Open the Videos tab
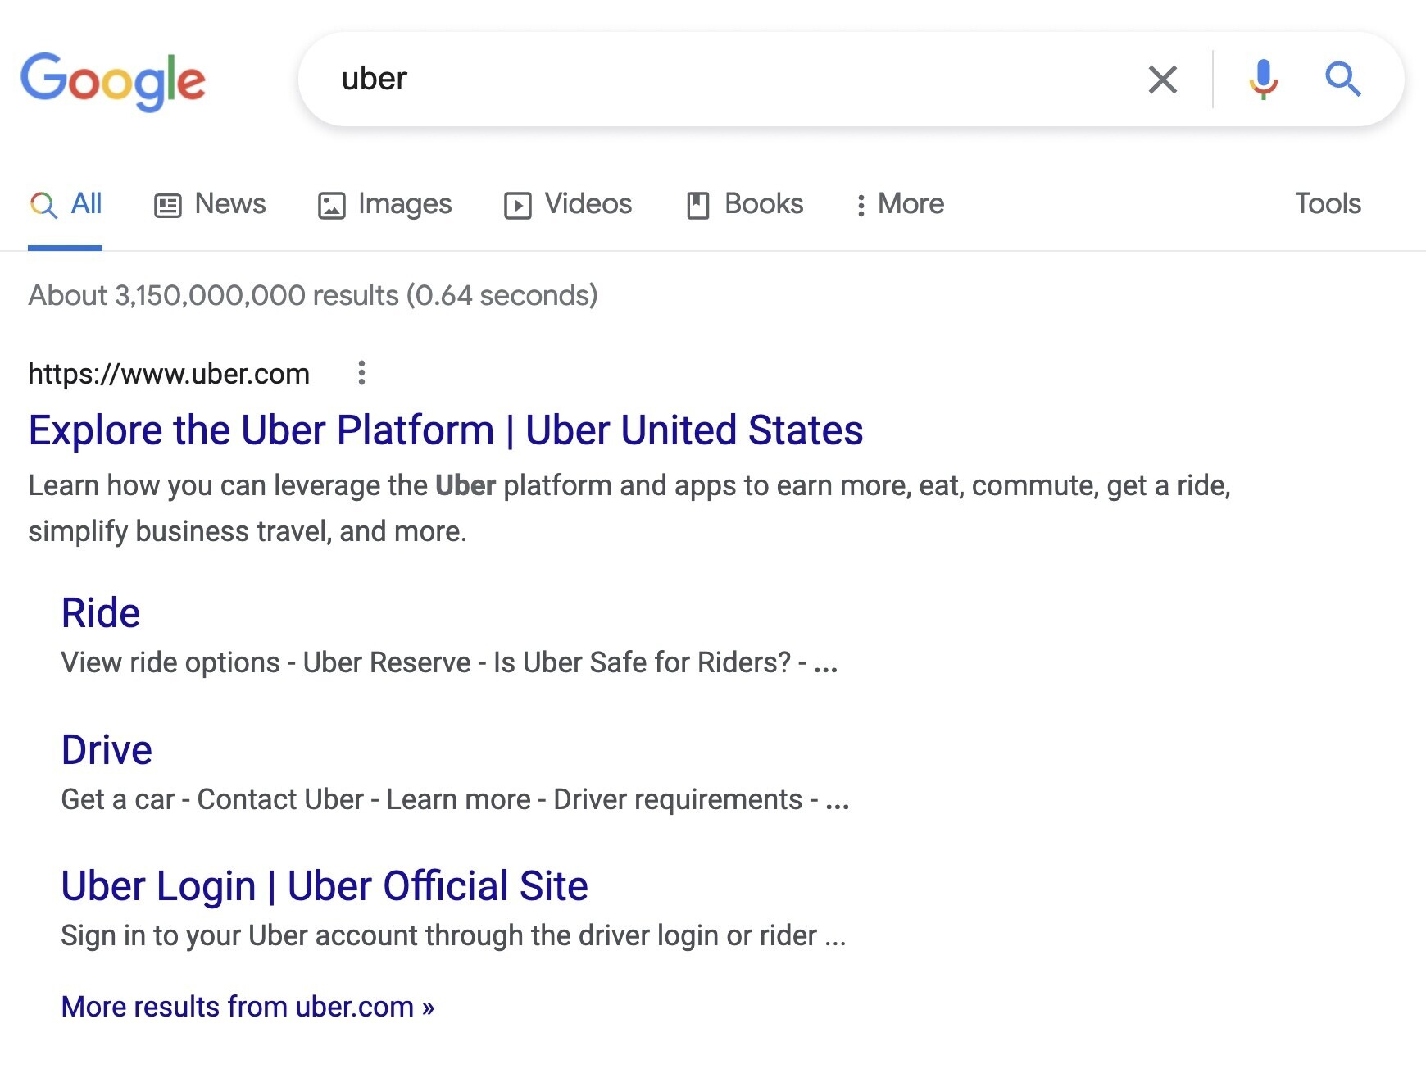 [568, 203]
